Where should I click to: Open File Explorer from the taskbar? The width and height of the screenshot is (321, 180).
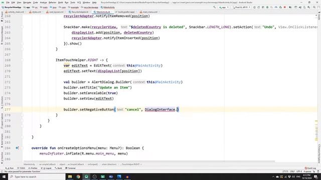(70, 176)
